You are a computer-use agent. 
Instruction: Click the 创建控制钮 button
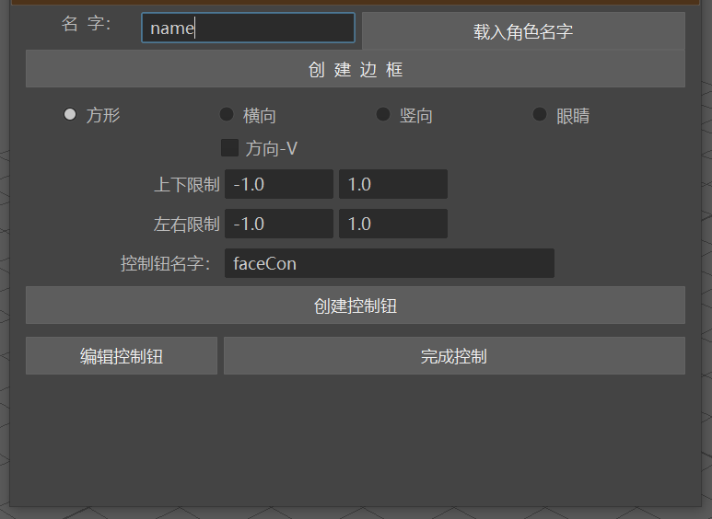pos(356,306)
